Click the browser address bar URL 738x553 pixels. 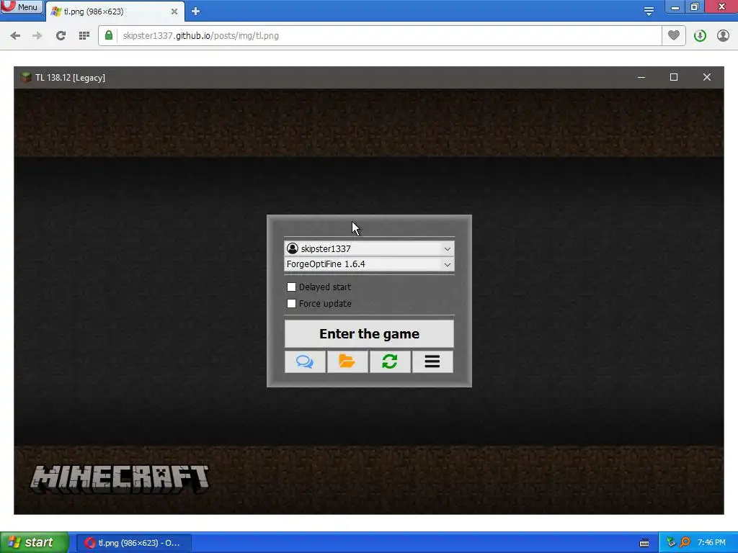200,36
